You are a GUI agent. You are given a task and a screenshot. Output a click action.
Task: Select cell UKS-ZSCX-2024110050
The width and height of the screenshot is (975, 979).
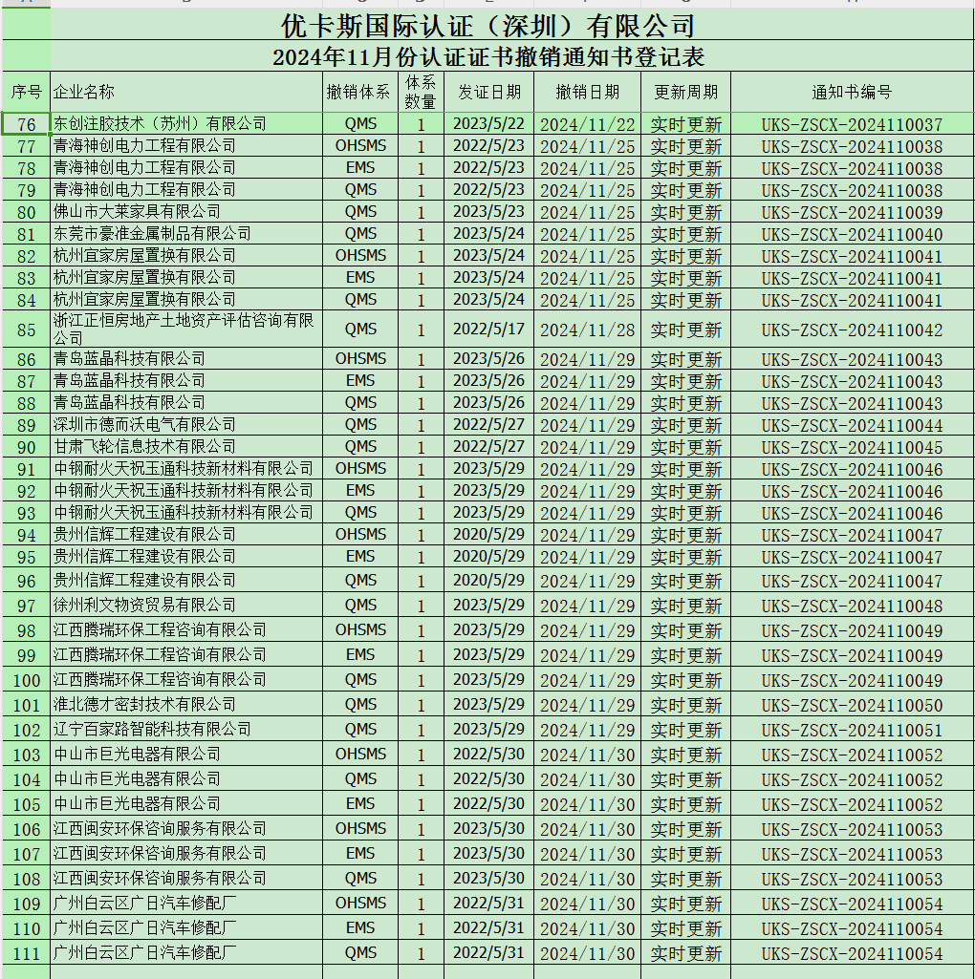point(852,704)
